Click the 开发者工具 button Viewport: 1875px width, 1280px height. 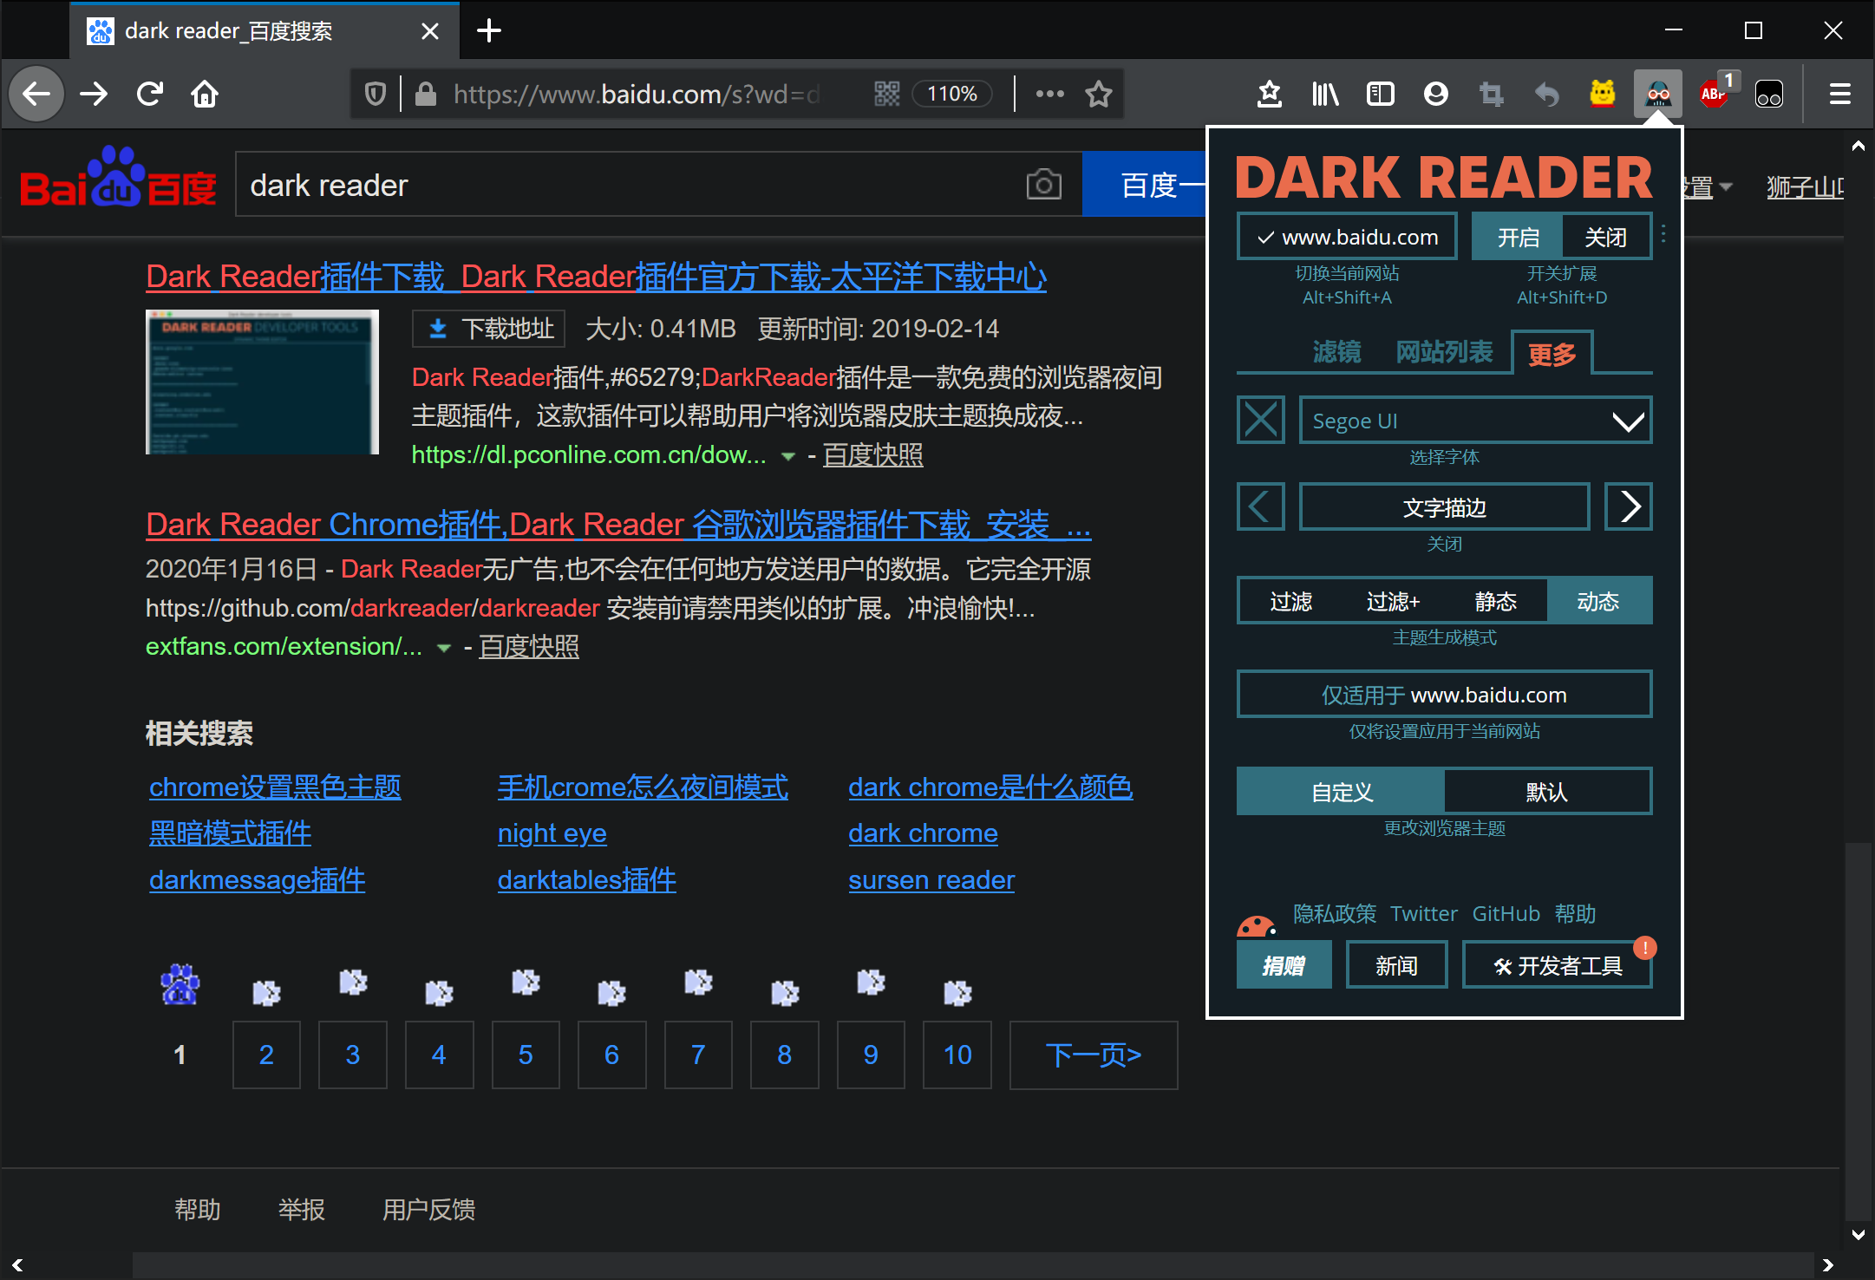coord(1557,965)
